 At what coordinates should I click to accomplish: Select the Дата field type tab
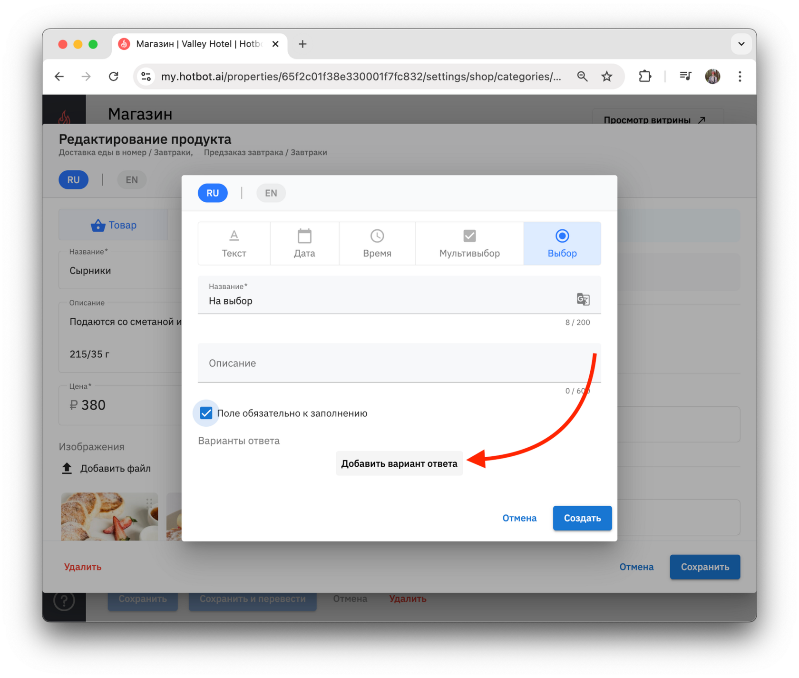tap(304, 243)
